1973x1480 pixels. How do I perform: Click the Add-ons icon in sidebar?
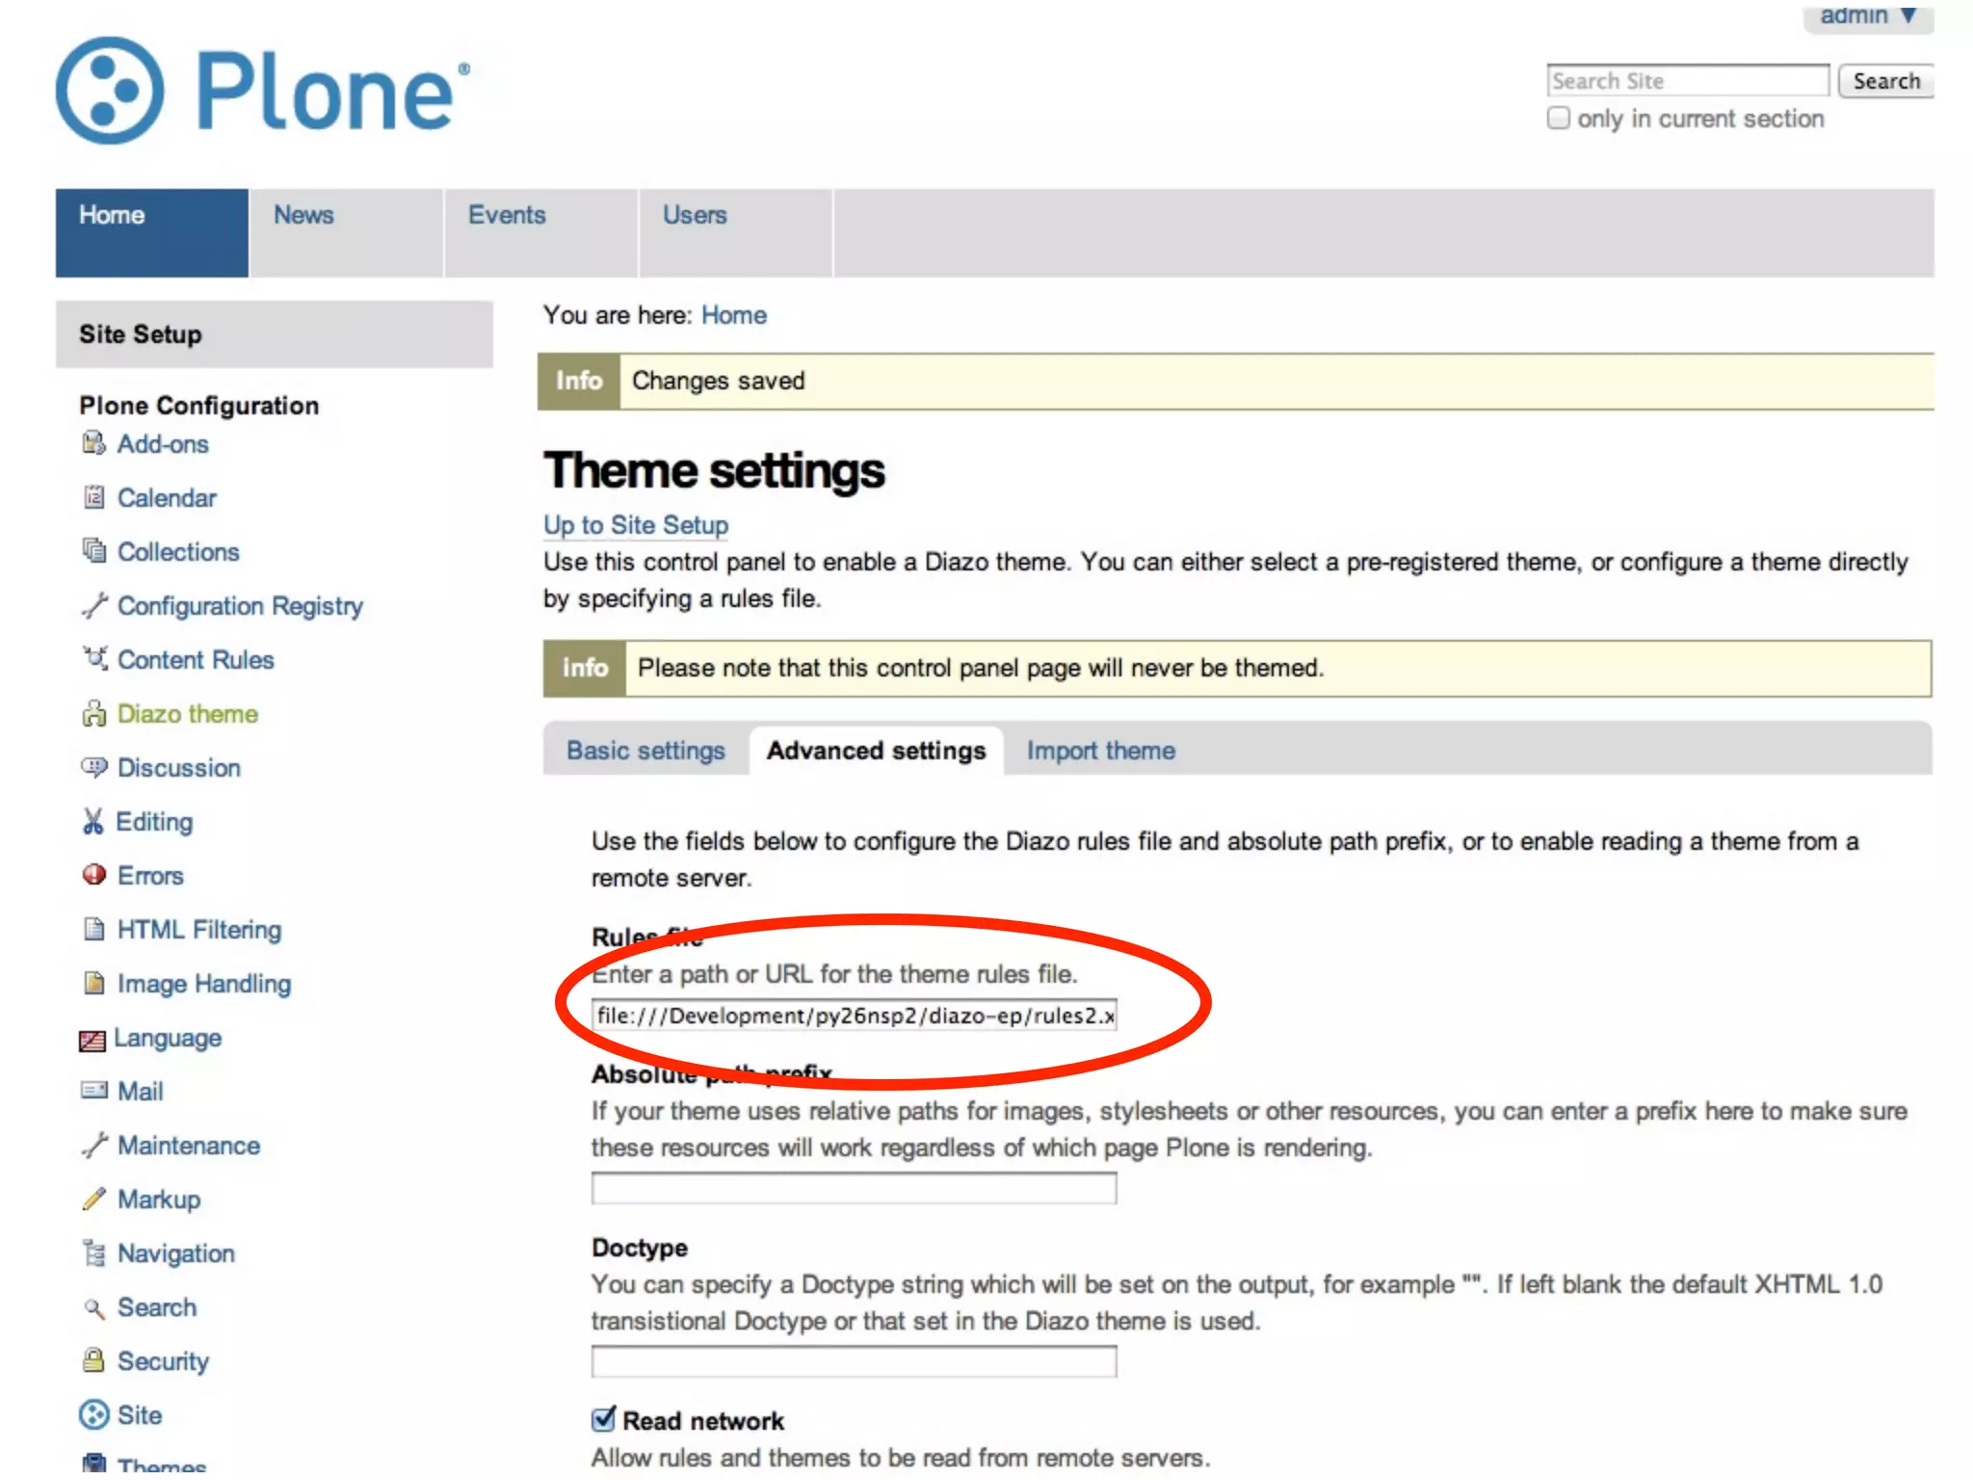coord(93,443)
